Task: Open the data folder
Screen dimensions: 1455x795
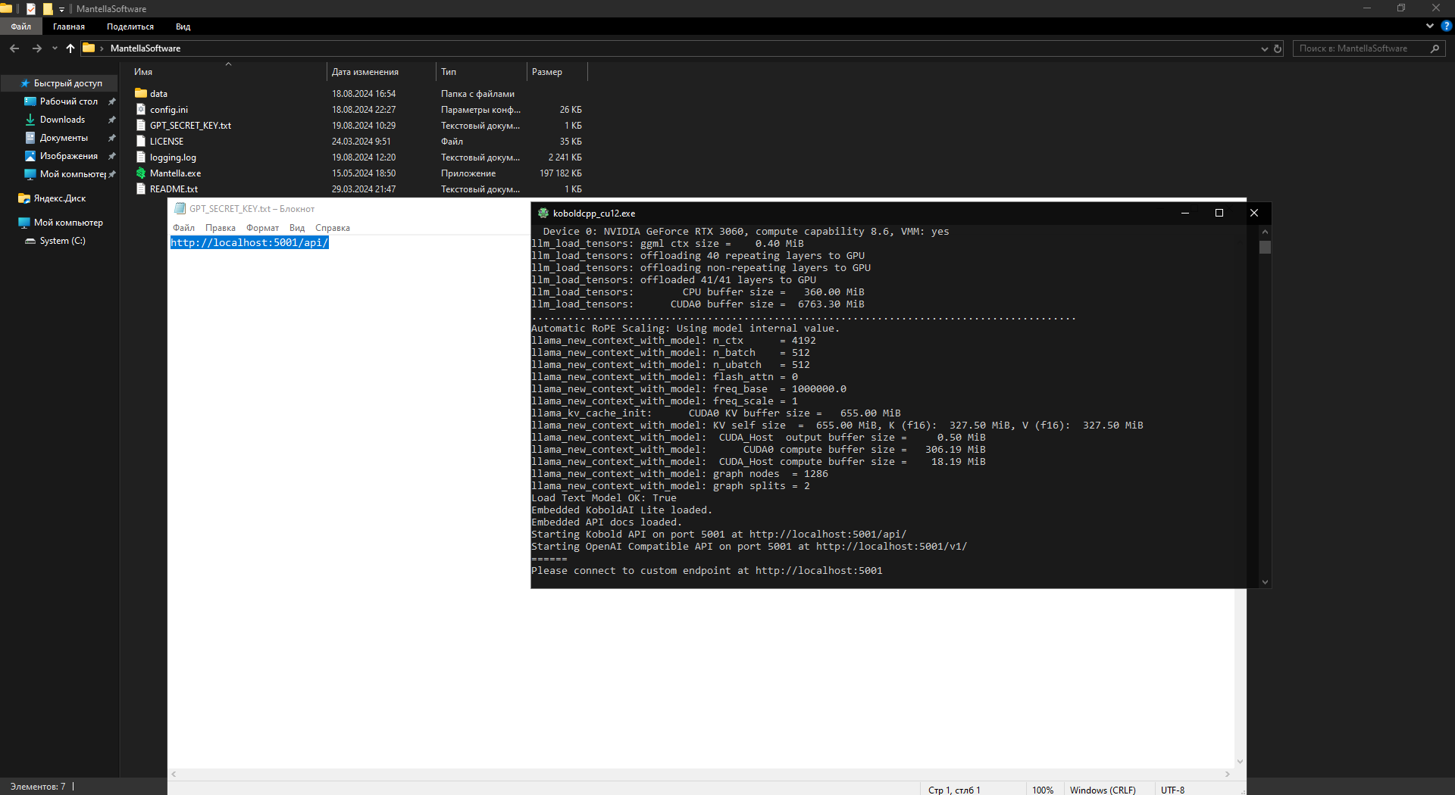Action: click(x=158, y=94)
